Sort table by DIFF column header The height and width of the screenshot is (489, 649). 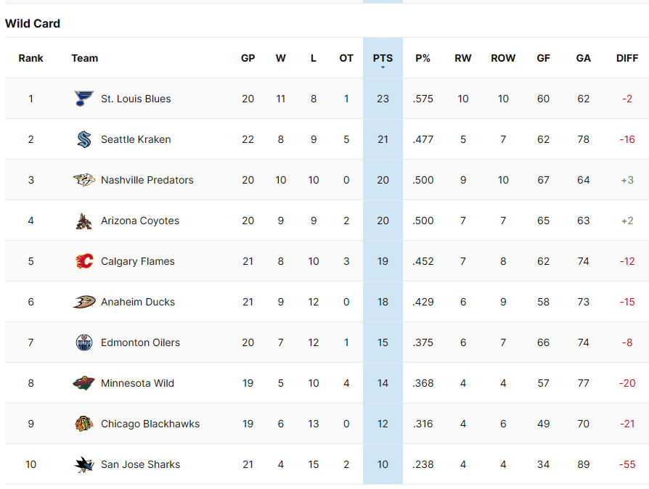(x=627, y=58)
